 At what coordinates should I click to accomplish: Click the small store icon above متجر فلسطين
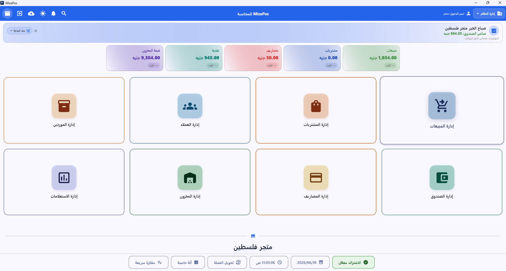tap(253, 236)
